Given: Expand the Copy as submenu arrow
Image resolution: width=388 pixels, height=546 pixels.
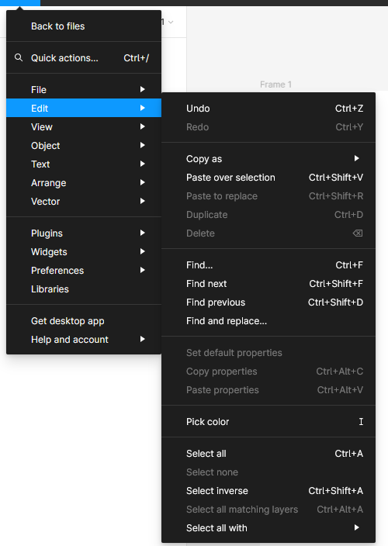Looking at the screenshot, I should 357,158.
